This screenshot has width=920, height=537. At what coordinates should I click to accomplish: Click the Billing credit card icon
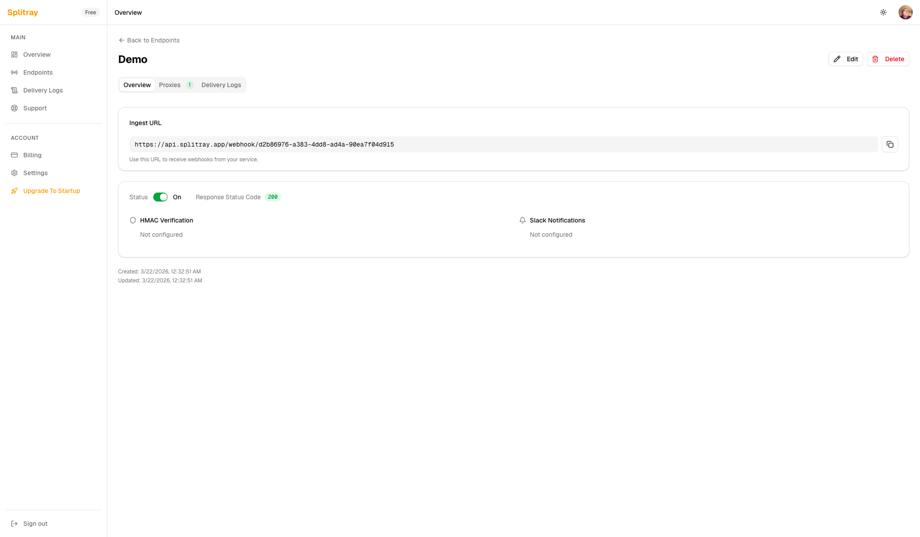click(14, 155)
